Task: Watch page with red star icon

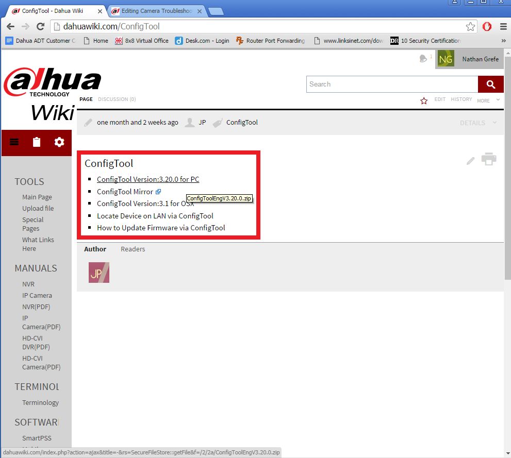Action: (x=424, y=100)
